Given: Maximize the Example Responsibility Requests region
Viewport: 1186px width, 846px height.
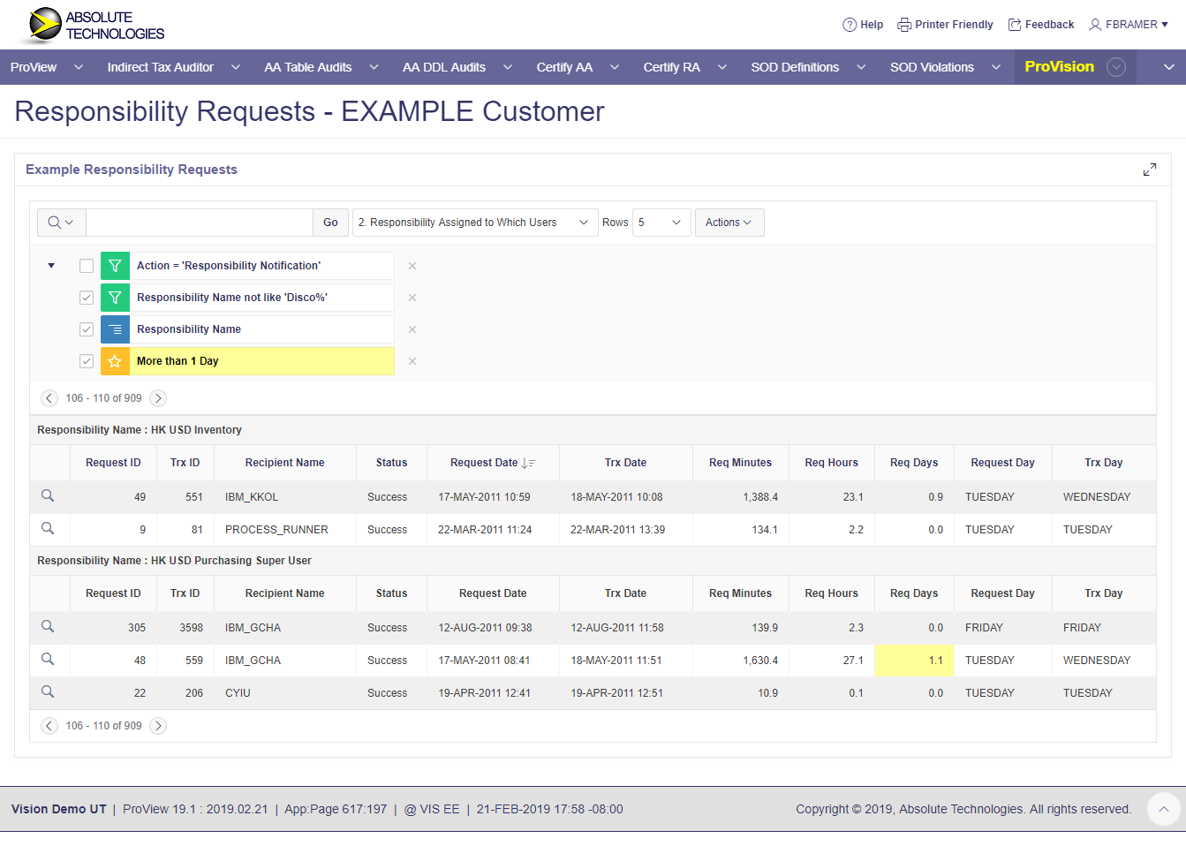Looking at the screenshot, I should click(1150, 169).
